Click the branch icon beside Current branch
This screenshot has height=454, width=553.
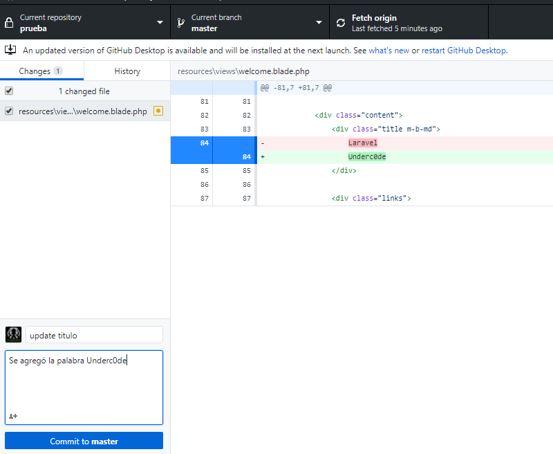pyautogui.click(x=180, y=23)
